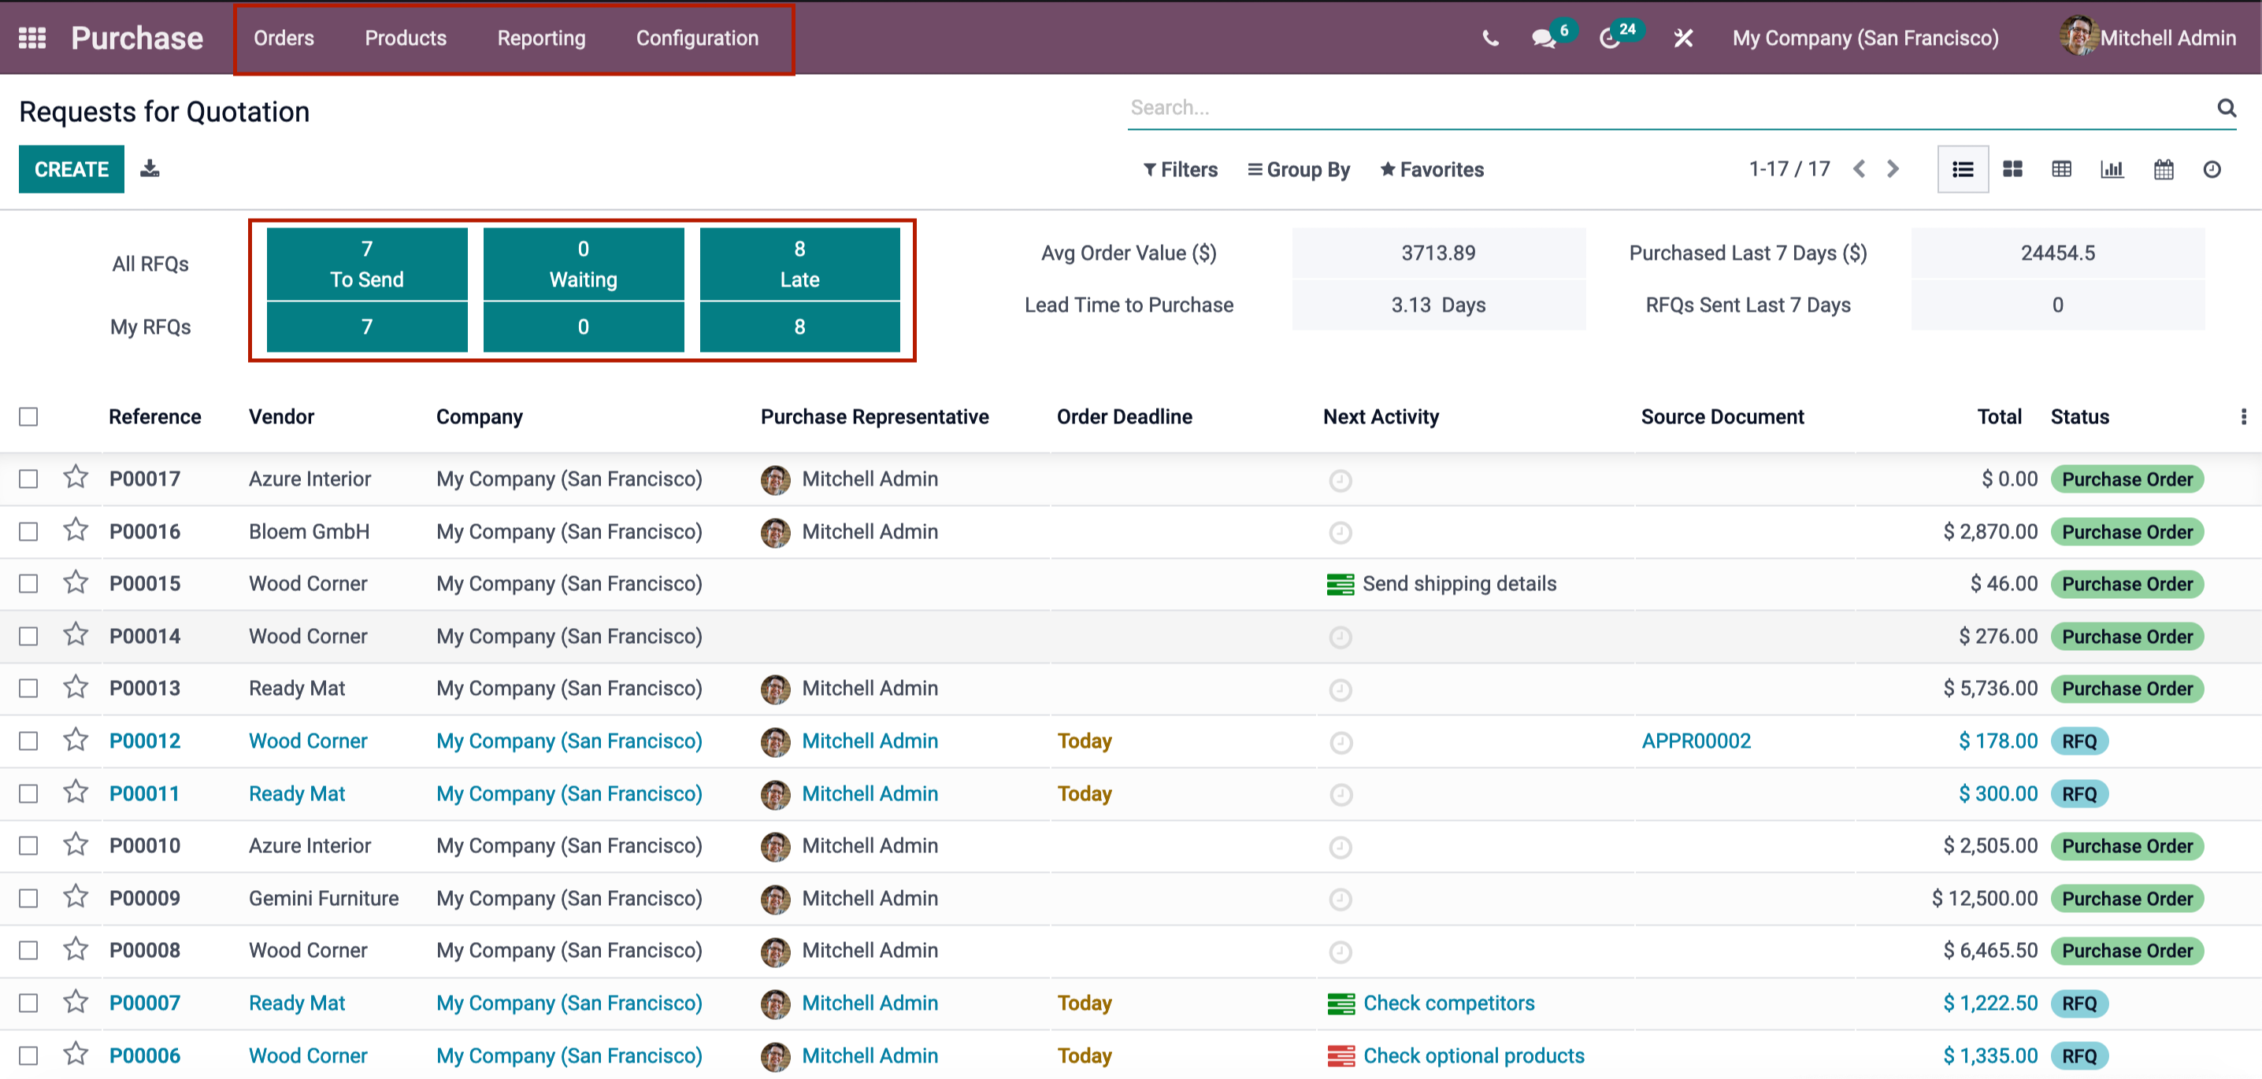The width and height of the screenshot is (2262, 1079).
Task: Check the P00012 row checkbox
Action: pyautogui.click(x=29, y=741)
